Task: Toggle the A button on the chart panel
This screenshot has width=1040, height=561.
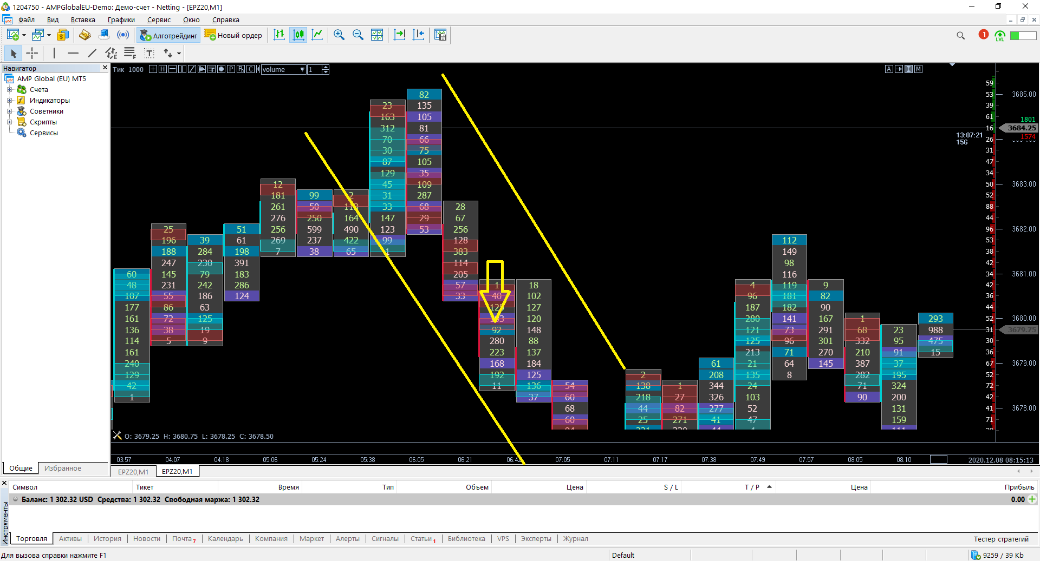Action: point(889,69)
